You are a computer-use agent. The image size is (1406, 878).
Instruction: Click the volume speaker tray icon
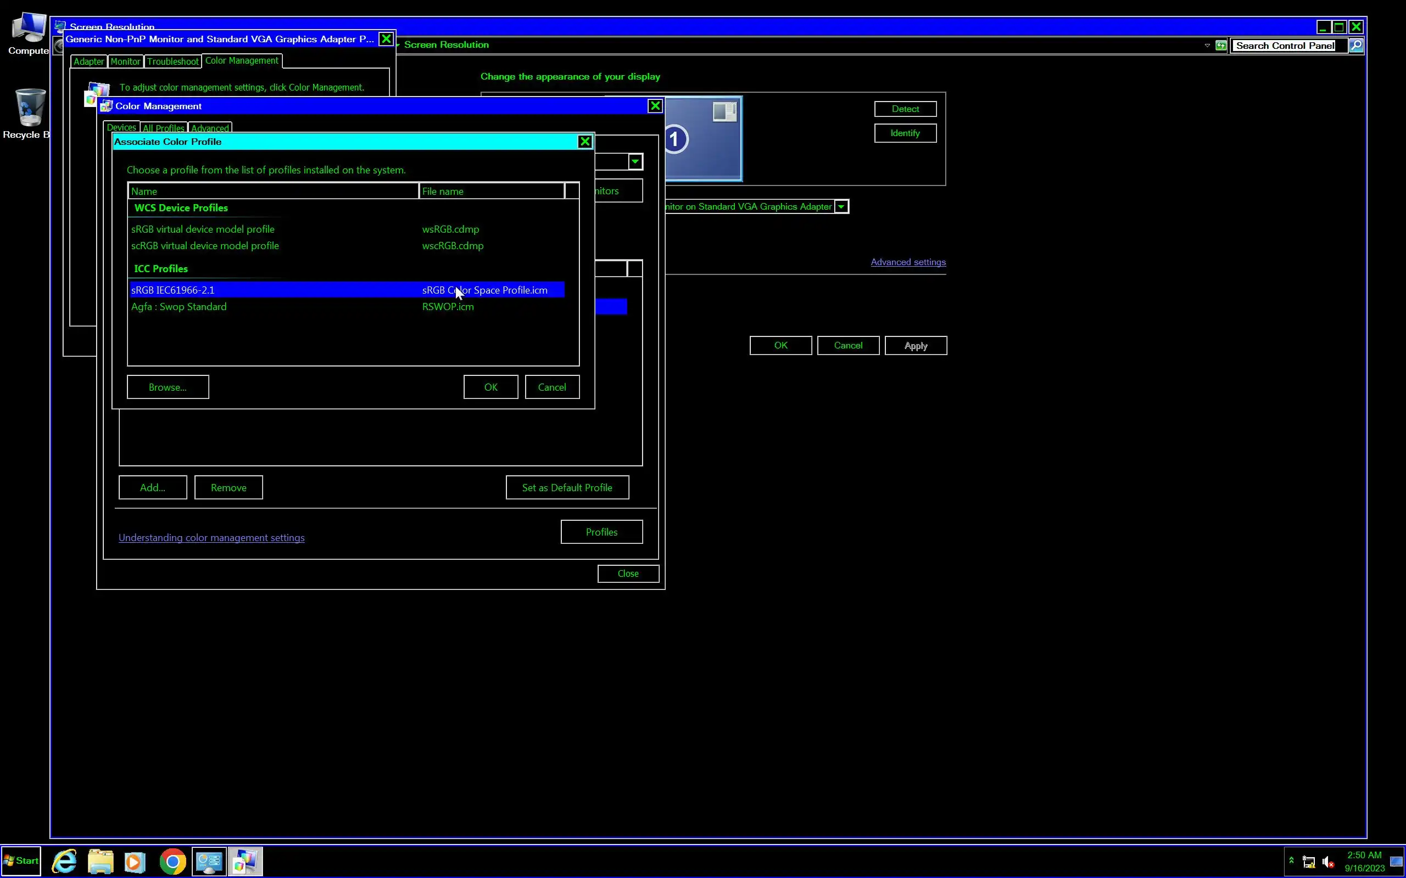pos(1327,862)
